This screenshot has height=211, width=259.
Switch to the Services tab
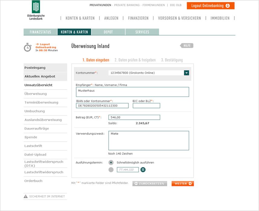(142, 32)
